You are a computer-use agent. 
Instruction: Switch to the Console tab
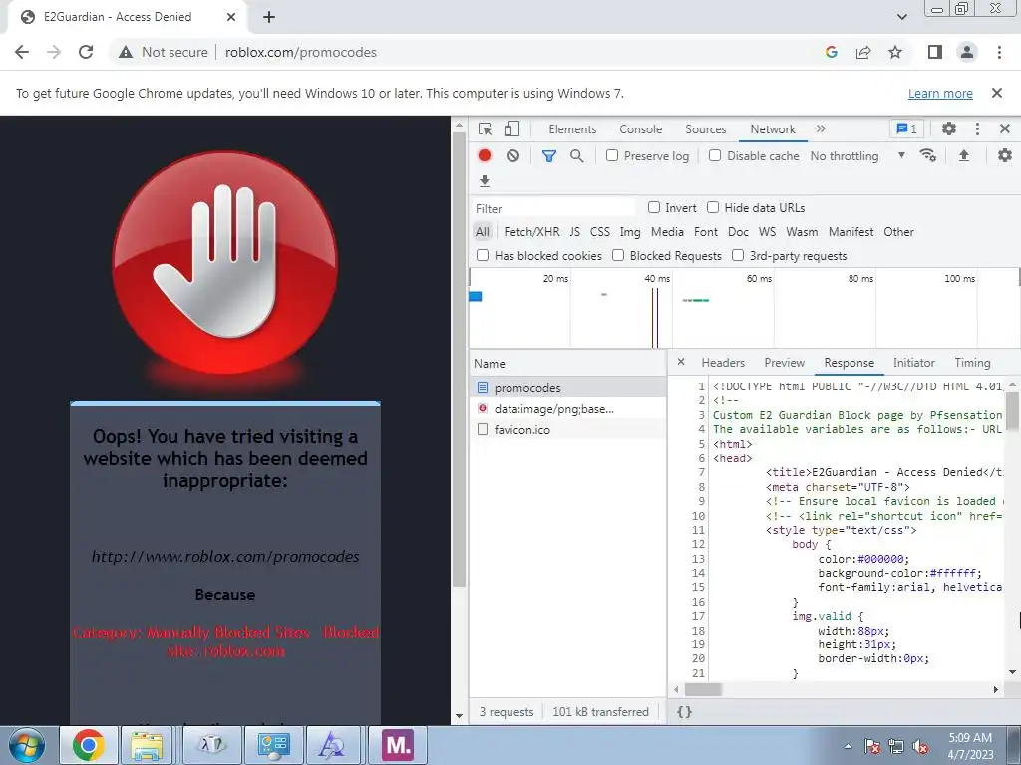pos(641,128)
